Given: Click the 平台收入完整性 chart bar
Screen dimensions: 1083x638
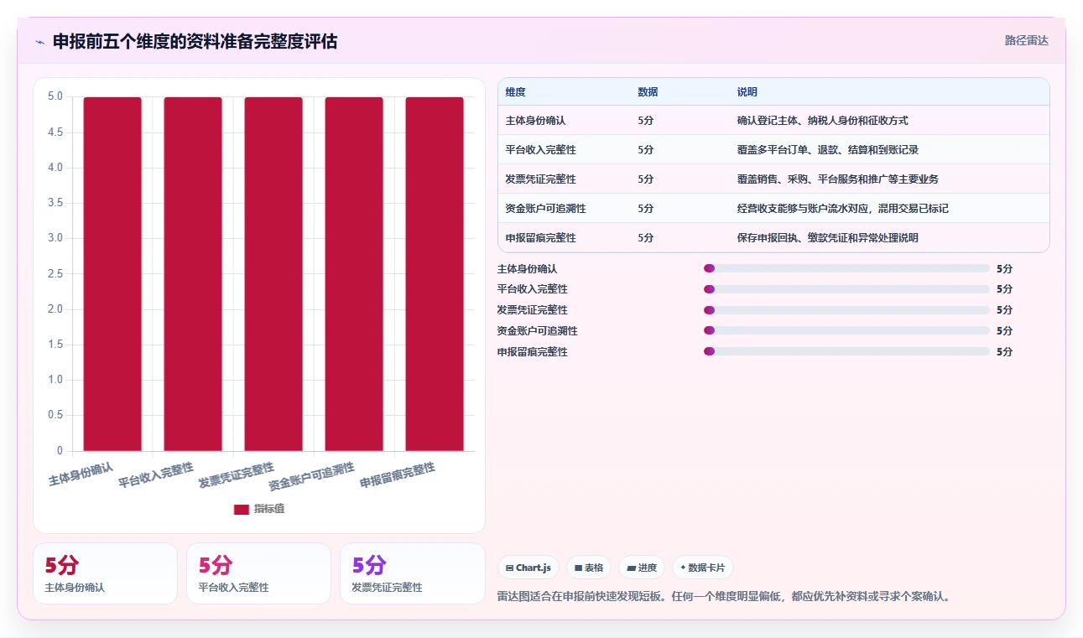Looking at the screenshot, I should [x=193, y=274].
